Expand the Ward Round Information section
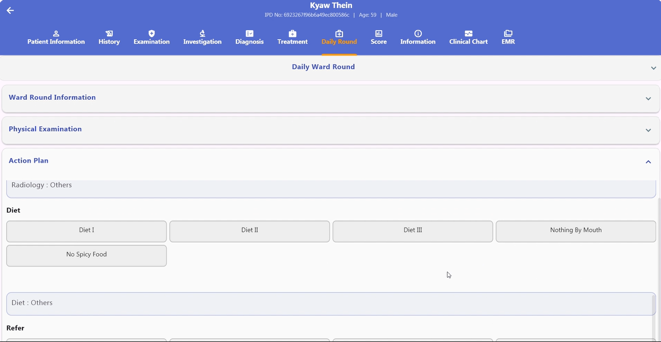The height and width of the screenshot is (342, 661). pyautogui.click(x=329, y=98)
